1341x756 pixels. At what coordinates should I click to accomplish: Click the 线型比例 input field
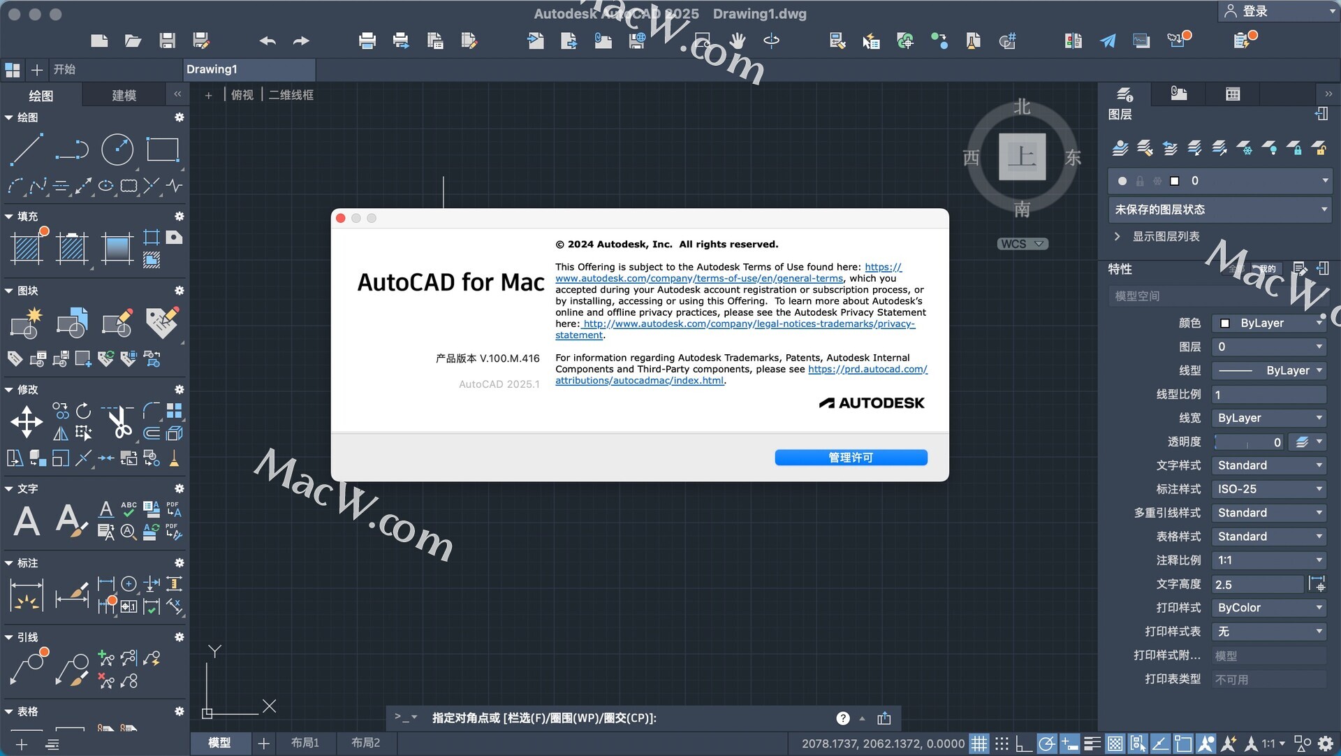pyautogui.click(x=1269, y=395)
